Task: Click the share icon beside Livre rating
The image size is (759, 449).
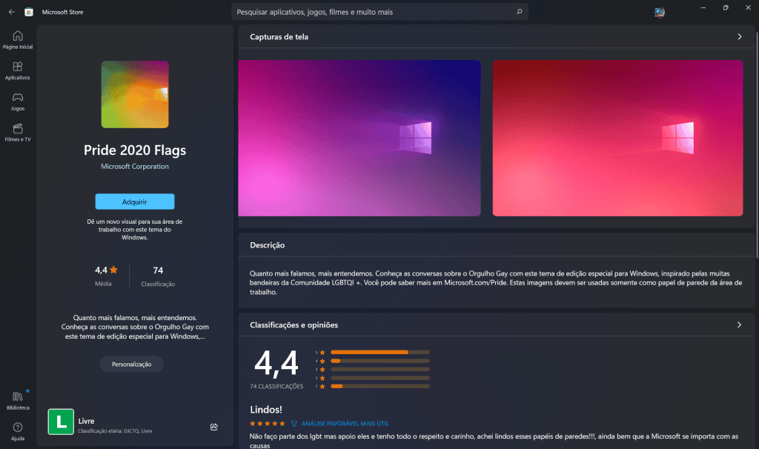Action: [214, 427]
